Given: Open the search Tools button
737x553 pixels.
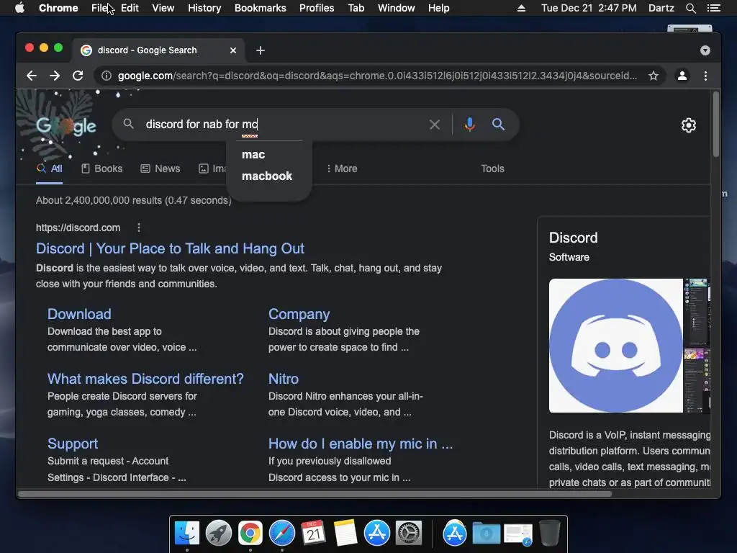Looking at the screenshot, I should 492,168.
